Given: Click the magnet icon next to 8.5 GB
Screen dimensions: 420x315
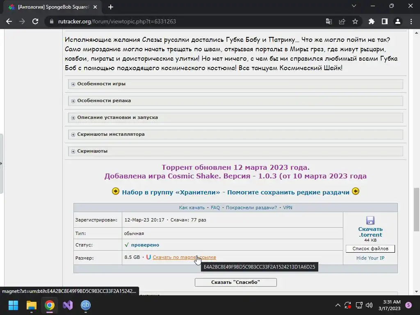Looking at the screenshot, I should coord(148,257).
